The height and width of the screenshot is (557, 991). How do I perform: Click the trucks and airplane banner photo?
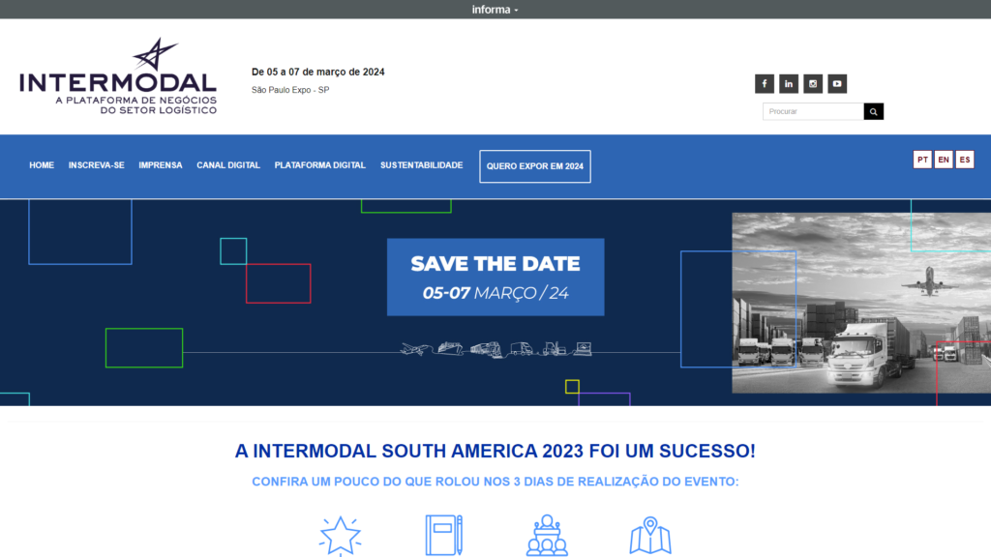[861, 303]
